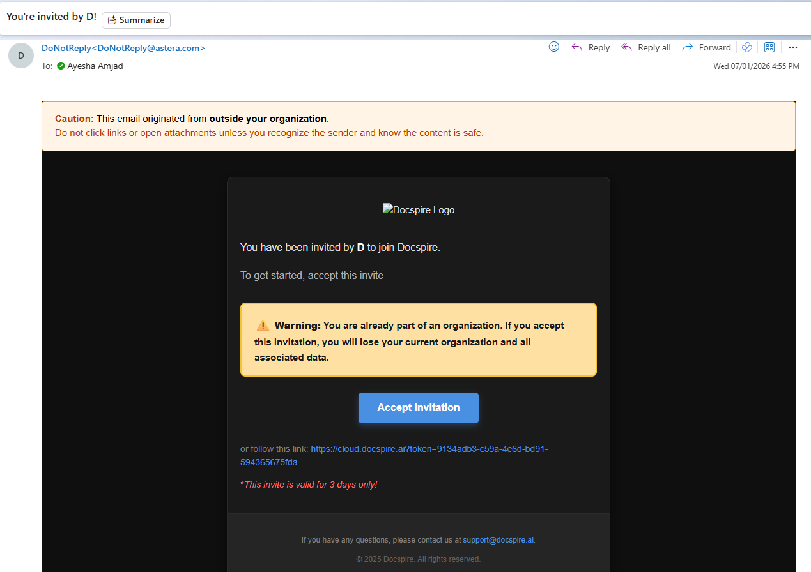Image resolution: width=811 pixels, height=572 pixels.
Task: Reply to the DoNotReply email
Action: (591, 47)
